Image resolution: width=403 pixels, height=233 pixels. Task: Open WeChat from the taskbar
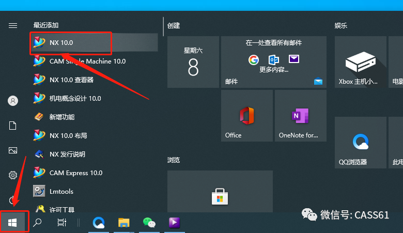(x=149, y=223)
